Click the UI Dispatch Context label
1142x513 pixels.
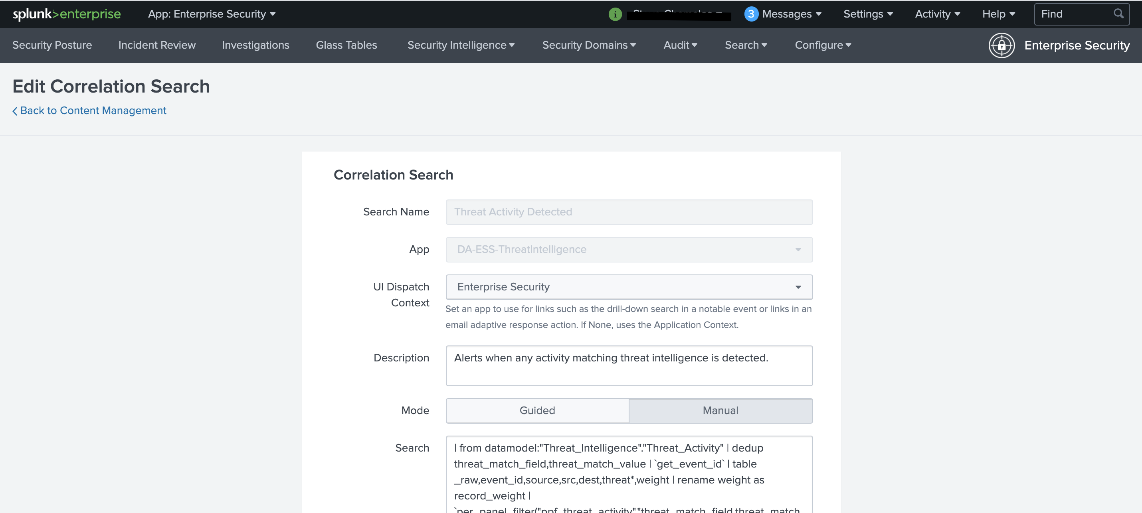[401, 295]
